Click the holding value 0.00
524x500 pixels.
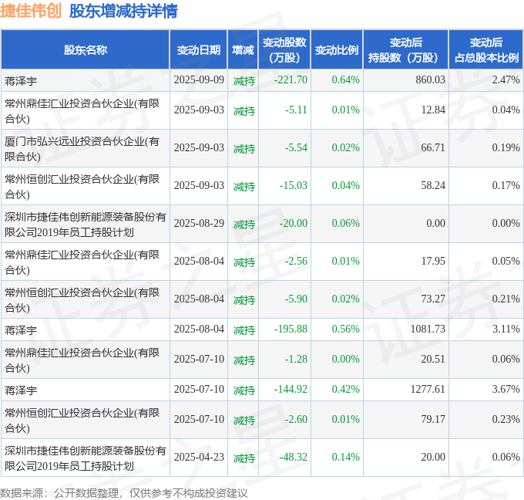(x=436, y=223)
